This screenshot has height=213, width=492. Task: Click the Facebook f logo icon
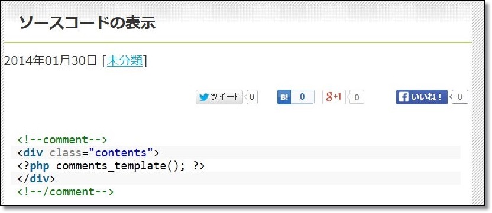point(403,97)
